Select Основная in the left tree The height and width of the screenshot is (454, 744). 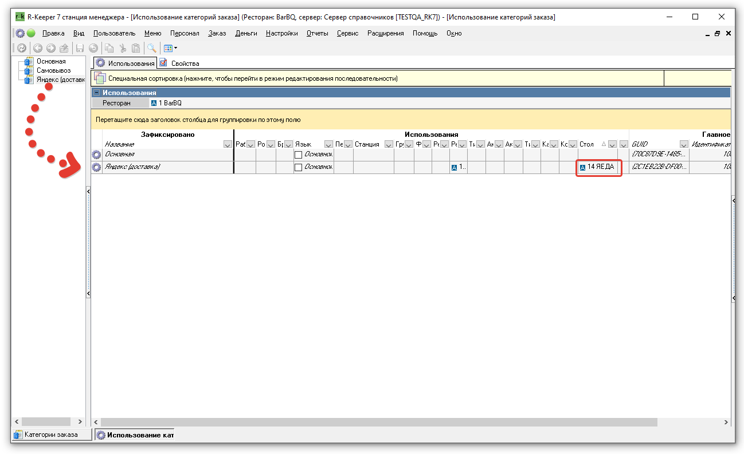pyautogui.click(x=51, y=61)
